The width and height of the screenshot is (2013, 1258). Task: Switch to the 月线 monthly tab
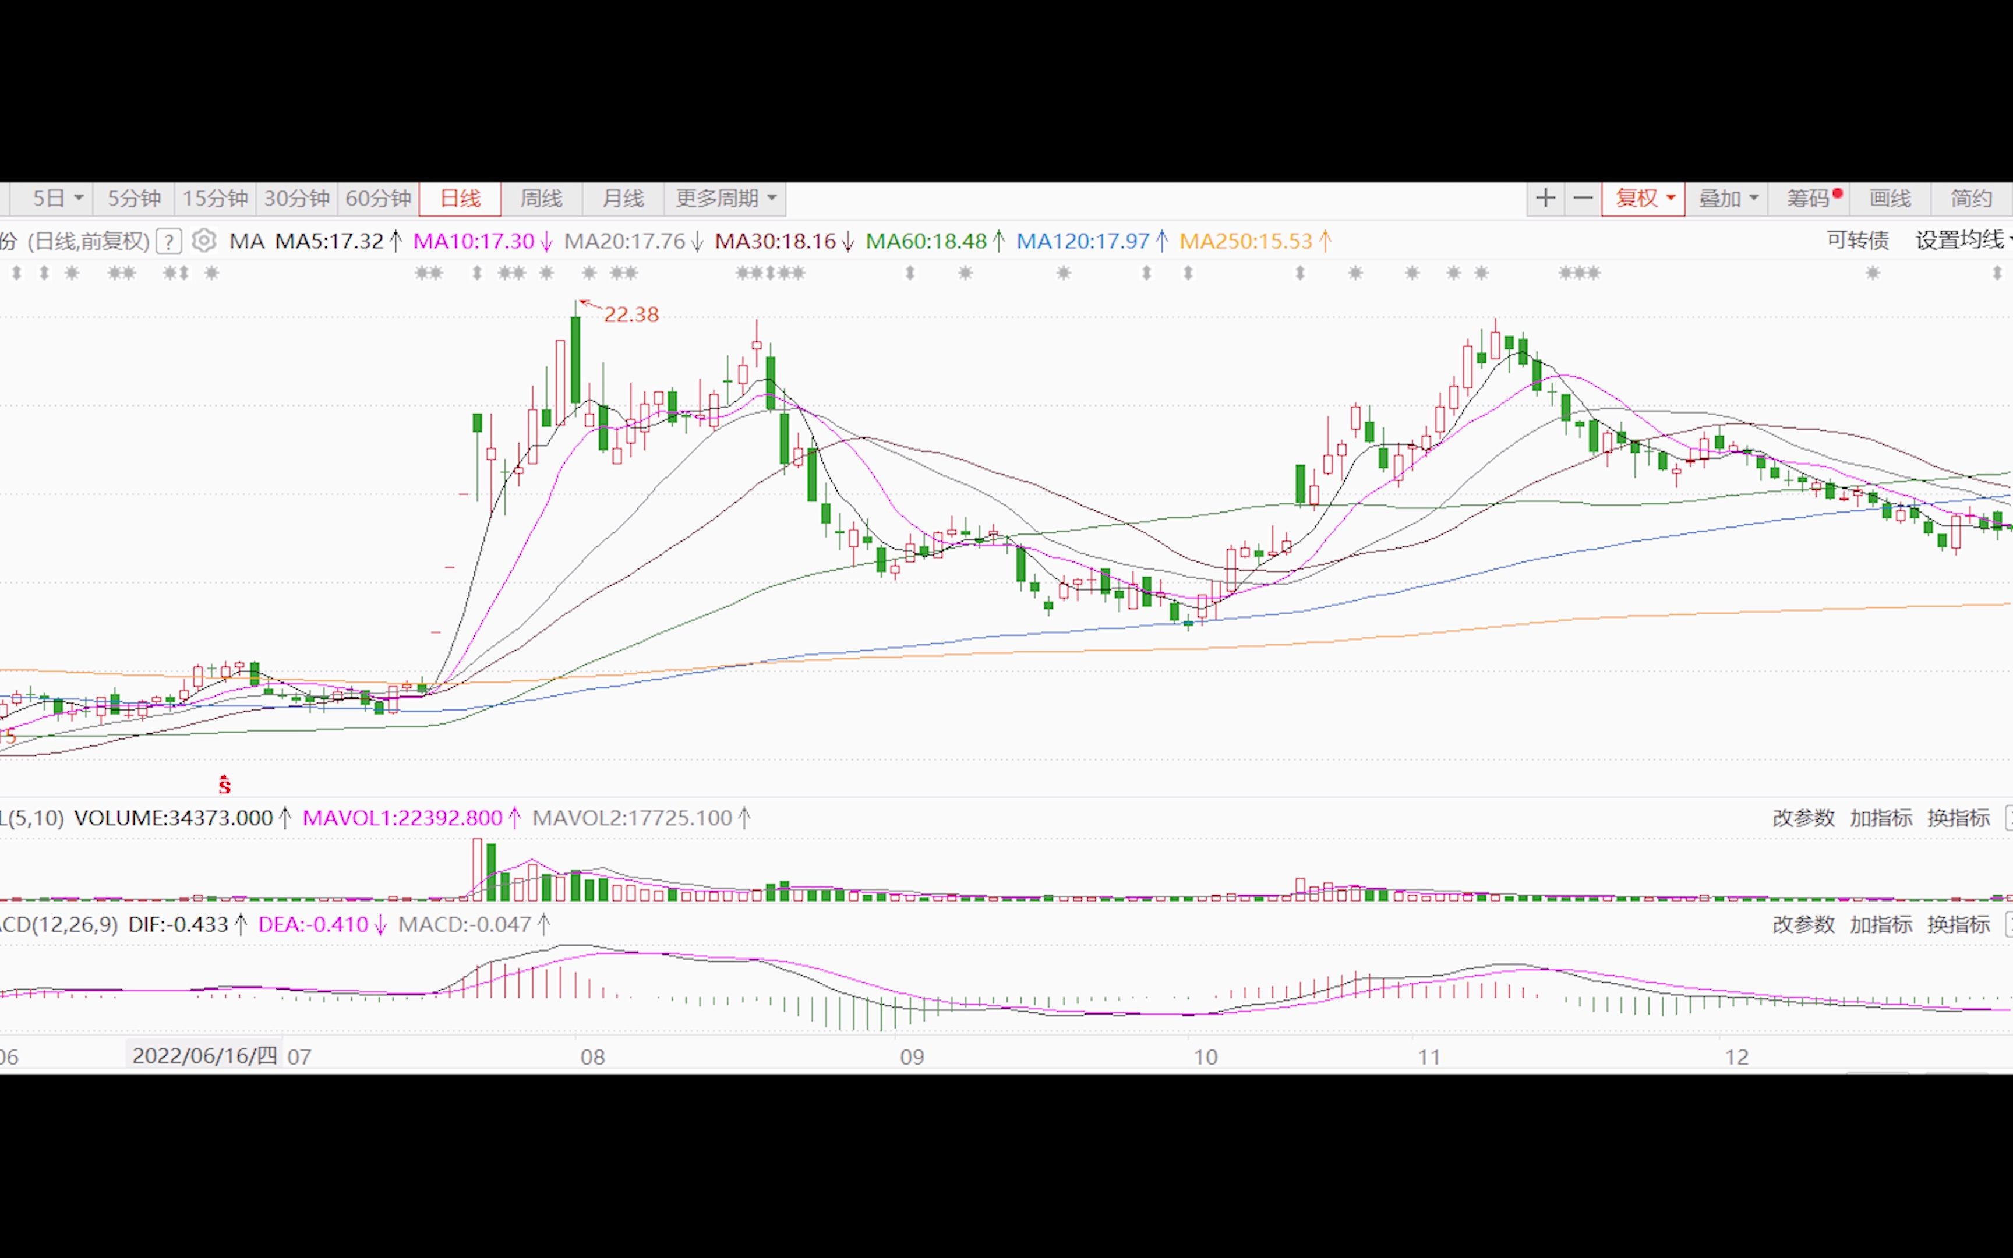(x=623, y=199)
